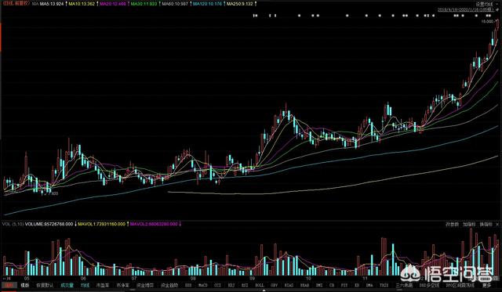Open the 设置均线 moving average settings

pyautogui.click(x=484, y=4)
